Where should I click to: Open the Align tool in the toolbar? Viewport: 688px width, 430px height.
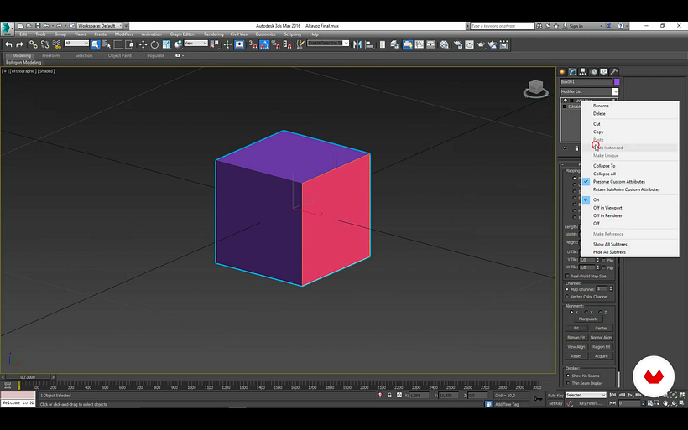369,44
